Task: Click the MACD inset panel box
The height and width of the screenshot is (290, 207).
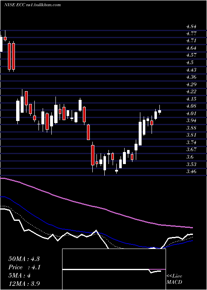Action: [x=114, y=269]
